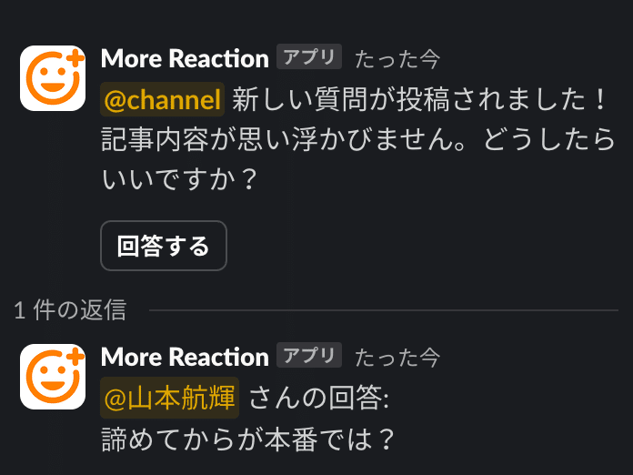Screen dimensions: 633x475
Task: Open the @山本航輝 user mention
Action: click(170, 398)
